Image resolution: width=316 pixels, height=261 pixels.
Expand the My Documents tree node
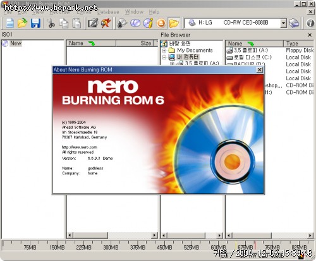[164, 51]
